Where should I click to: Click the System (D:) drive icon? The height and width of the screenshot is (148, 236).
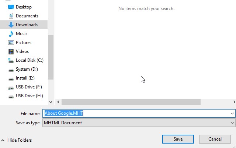[x=11, y=70]
